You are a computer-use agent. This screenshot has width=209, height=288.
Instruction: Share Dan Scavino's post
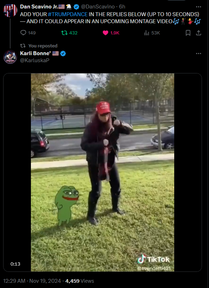[198, 33]
